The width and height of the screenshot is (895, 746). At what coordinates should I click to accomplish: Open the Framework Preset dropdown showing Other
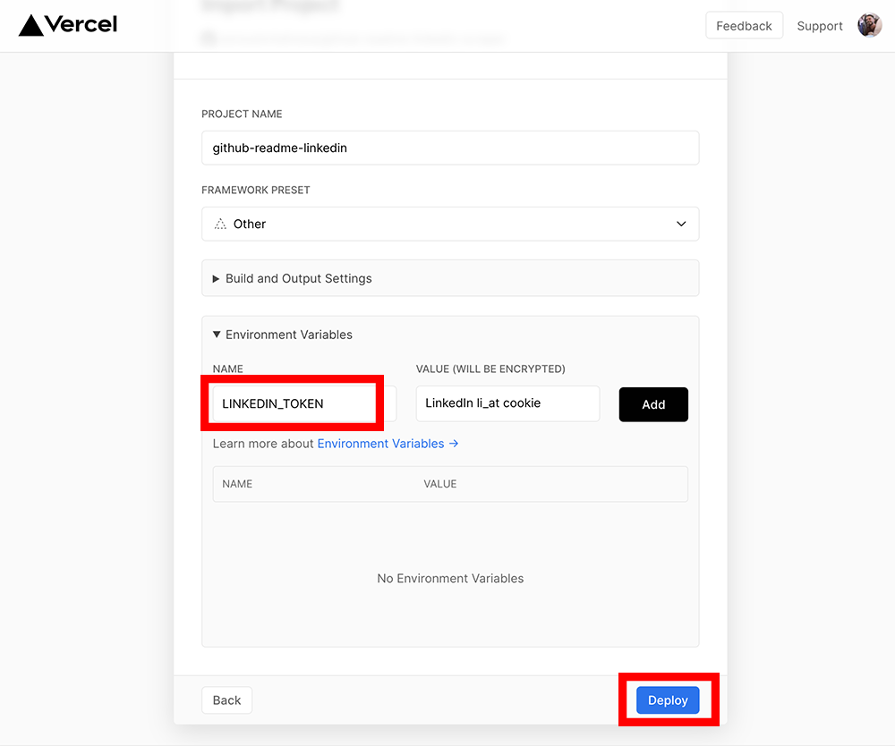[450, 224]
